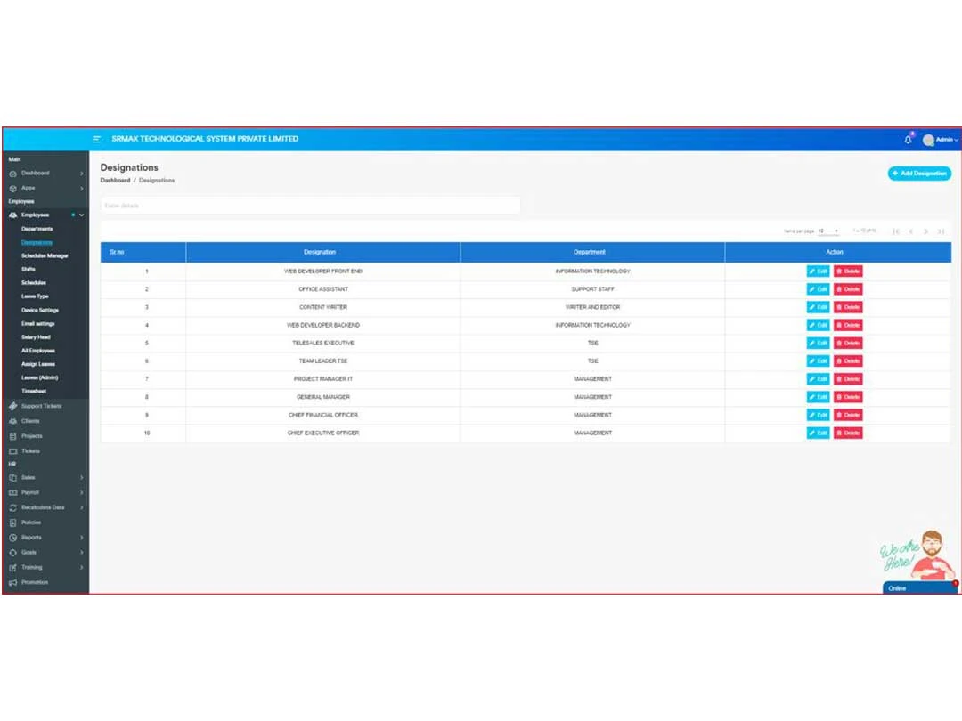Open Leave Type from the Employees menu
This screenshot has height=721, width=962.
[34, 296]
